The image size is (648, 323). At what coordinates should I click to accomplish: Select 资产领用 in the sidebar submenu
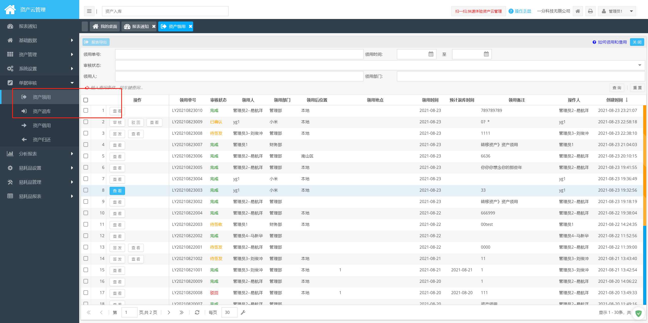click(39, 97)
